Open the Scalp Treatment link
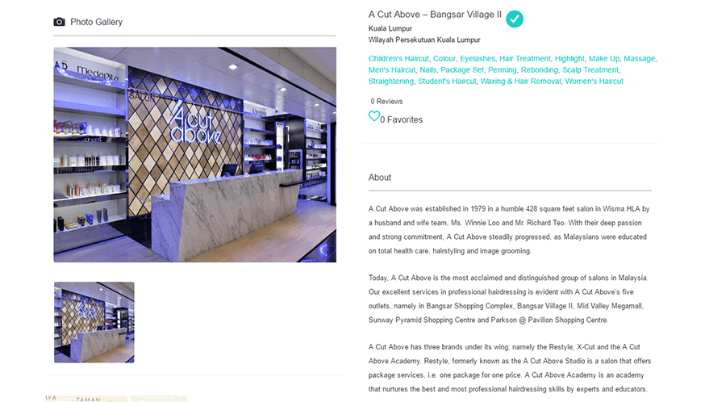Image resolution: width=705 pixels, height=402 pixels. pyautogui.click(x=590, y=69)
